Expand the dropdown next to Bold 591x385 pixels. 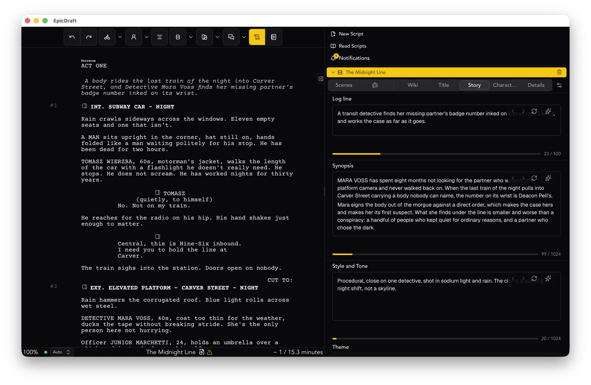tap(191, 37)
